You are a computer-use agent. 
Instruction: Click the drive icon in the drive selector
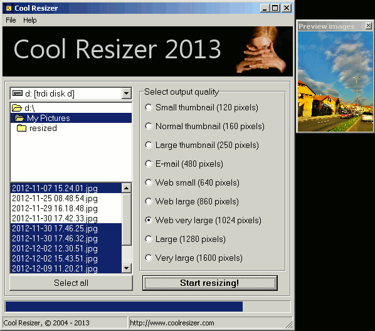point(18,93)
